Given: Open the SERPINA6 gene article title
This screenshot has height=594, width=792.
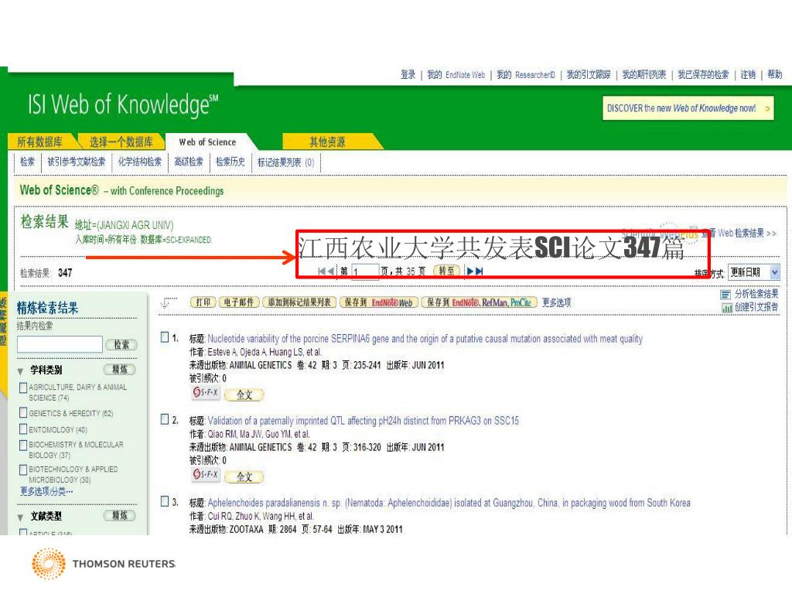Looking at the screenshot, I should [425, 339].
